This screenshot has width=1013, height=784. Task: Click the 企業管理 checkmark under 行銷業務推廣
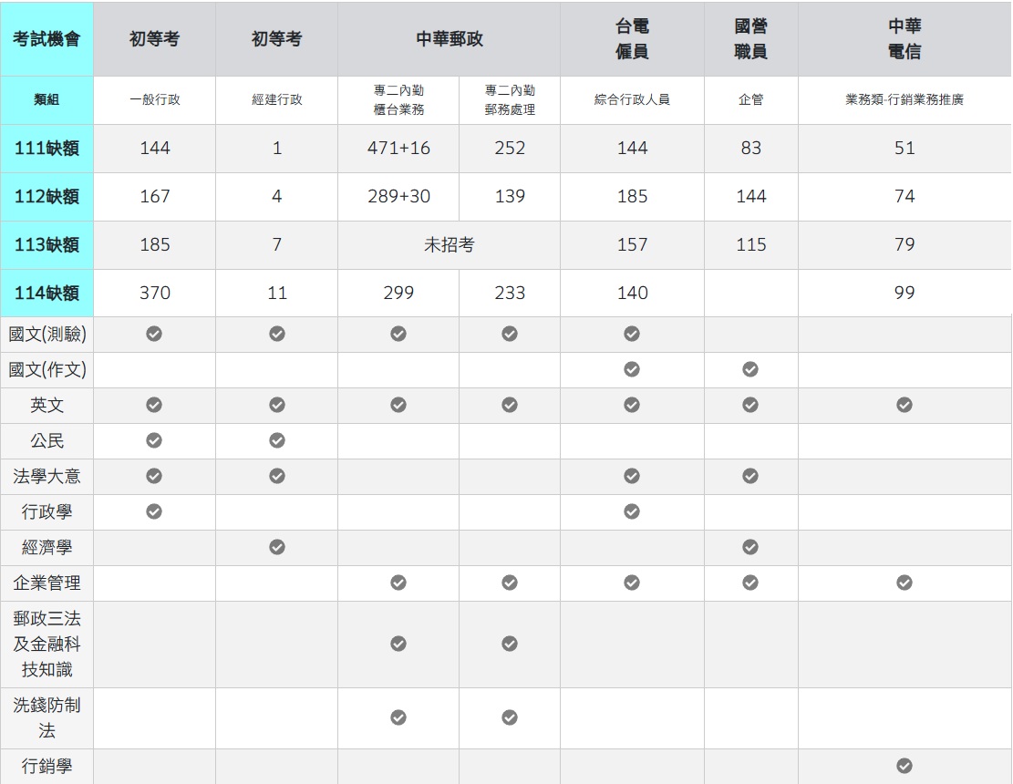click(x=904, y=583)
